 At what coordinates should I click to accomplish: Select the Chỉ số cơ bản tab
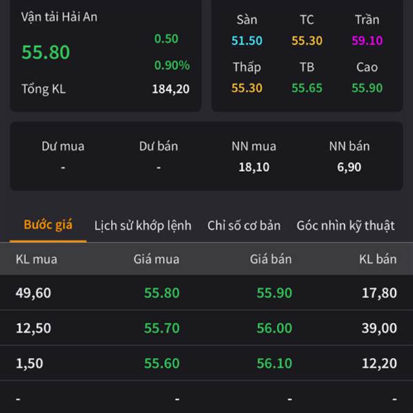click(x=244, y=226)
